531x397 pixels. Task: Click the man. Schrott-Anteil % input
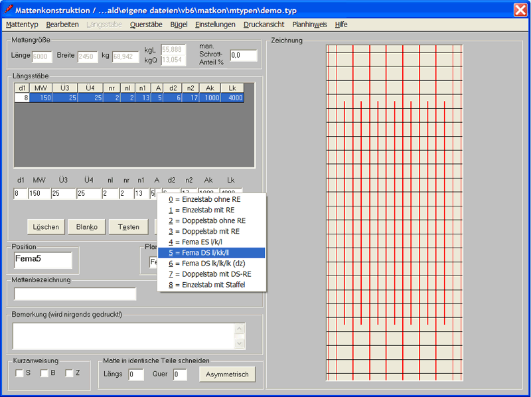[243, 56]
